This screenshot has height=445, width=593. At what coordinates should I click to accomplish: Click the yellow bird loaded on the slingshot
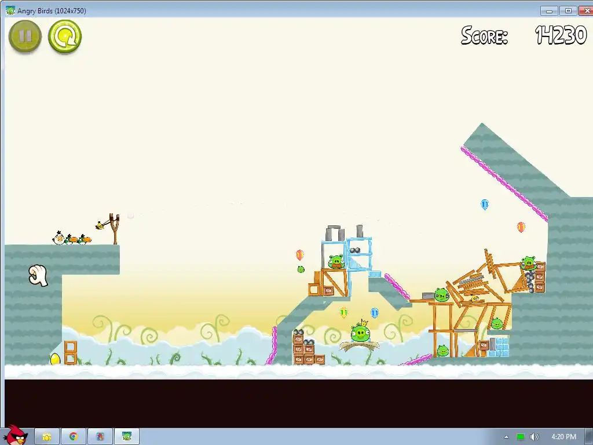[x=100, y=225]
